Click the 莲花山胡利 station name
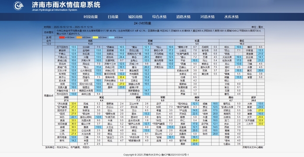 pyautogui.click(x=86, y=117)
